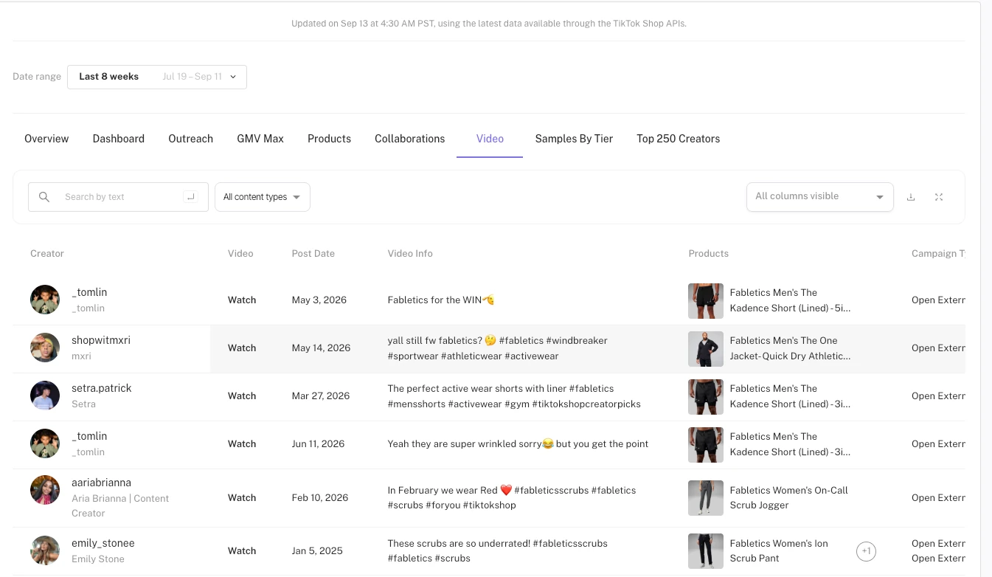This screenshot has height=577, width=992.
Task: Click the post date May 14, 2026
Action: click(x=321, y=348)
